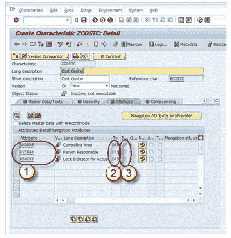Image resolution: width=231 pixels, height=238 pixels.
Task: Click the Metadata toolbar icon
Action: pyautogui.click(x=186, y=44)
